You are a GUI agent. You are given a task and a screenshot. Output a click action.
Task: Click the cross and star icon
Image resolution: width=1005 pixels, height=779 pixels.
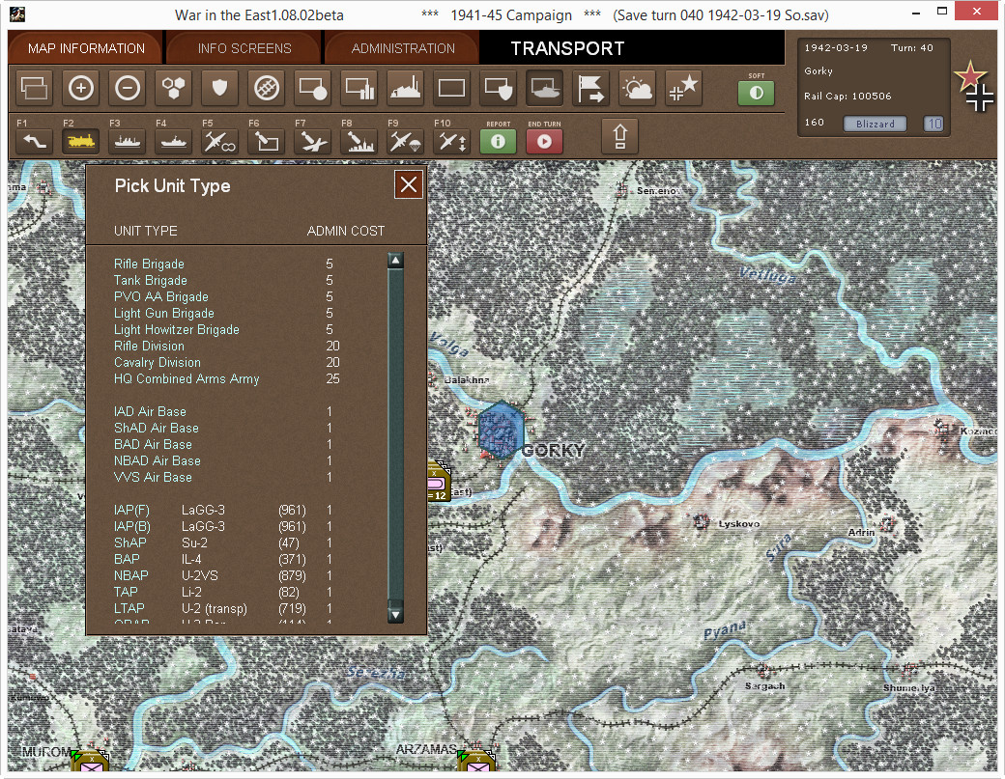pyautogui.click(x=684, y=88)
